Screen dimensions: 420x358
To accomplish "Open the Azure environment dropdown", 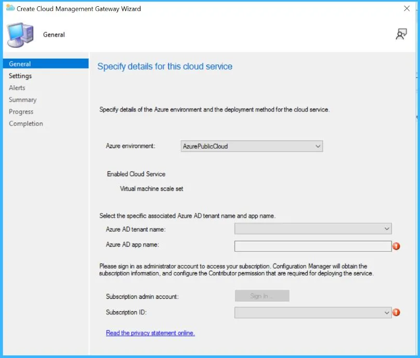I will click(x=252, y=146).
